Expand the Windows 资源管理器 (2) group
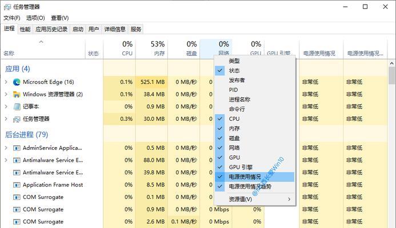Image resolution: width=396 pixels, height=228 pixels. point(6,94)
